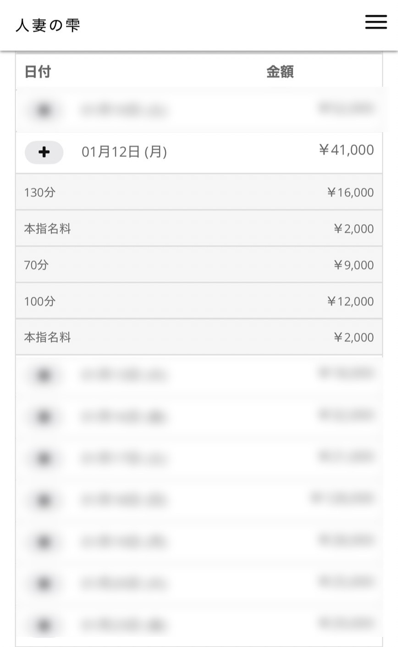Expand the blurred row above 01月12日
Screen dimensions: 398x647
click(x=44, y=110)
